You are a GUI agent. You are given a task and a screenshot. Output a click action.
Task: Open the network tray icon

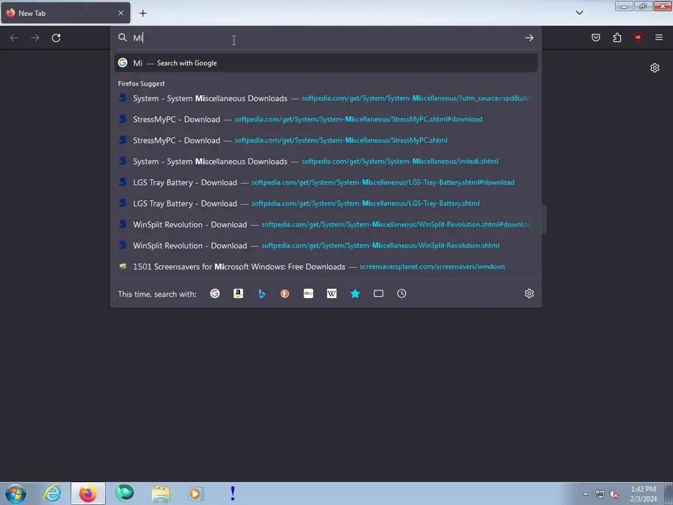click(x=599, y=494)
